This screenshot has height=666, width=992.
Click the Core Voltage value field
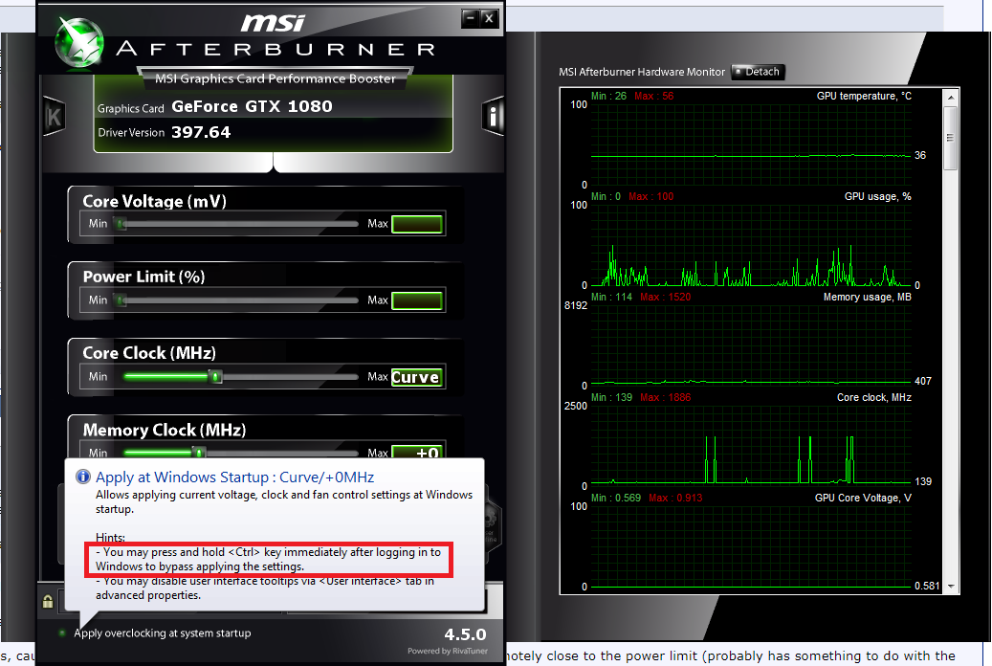click(x=416, y=224)
